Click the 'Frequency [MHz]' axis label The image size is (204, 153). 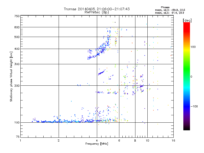(x=97, y=144)
